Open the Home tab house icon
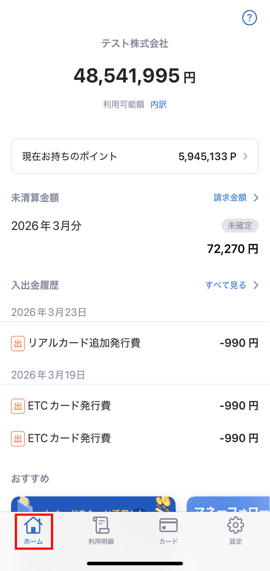Image resolution: width=270 pixels, height=571 pixels. coord(33,525)
